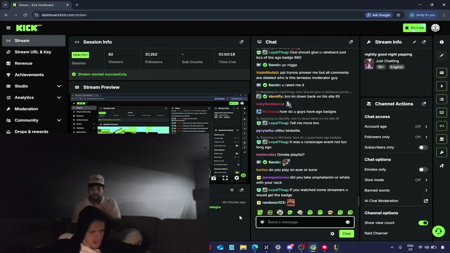Toggle the list widget icon in right sidebar
This screenshot has height=253, width=450.
point(442,99)
